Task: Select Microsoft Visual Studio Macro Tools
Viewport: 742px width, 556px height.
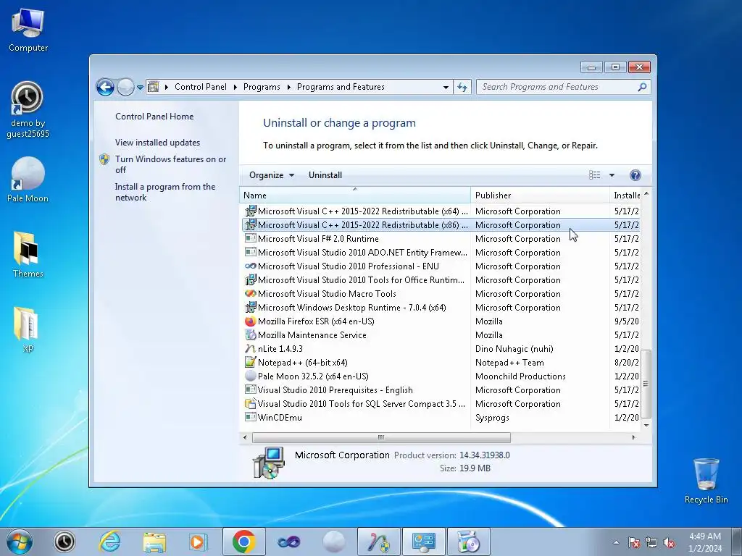Action: [441, 294]
